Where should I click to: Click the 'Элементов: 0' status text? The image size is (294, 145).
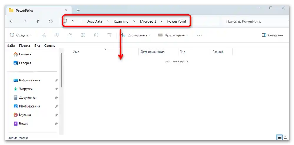(x=18, y=138)
